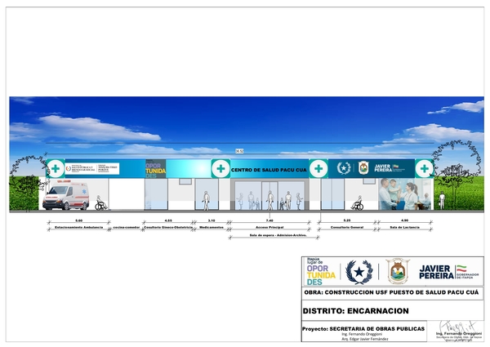Click the green cross left of CENTRO DE SALUD
This screenshot has height=347, width=490.
(x=221, y=169)
